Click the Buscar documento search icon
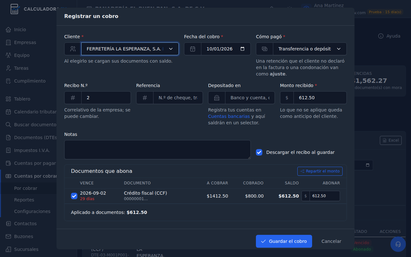 click(x=8, y=125)
